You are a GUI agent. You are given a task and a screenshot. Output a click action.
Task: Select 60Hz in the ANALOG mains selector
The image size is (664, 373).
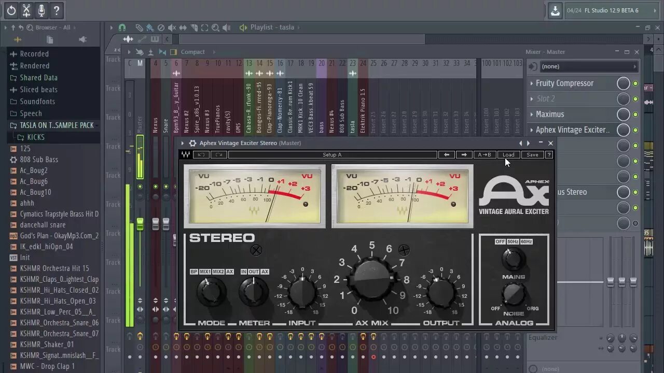point(526,241)
